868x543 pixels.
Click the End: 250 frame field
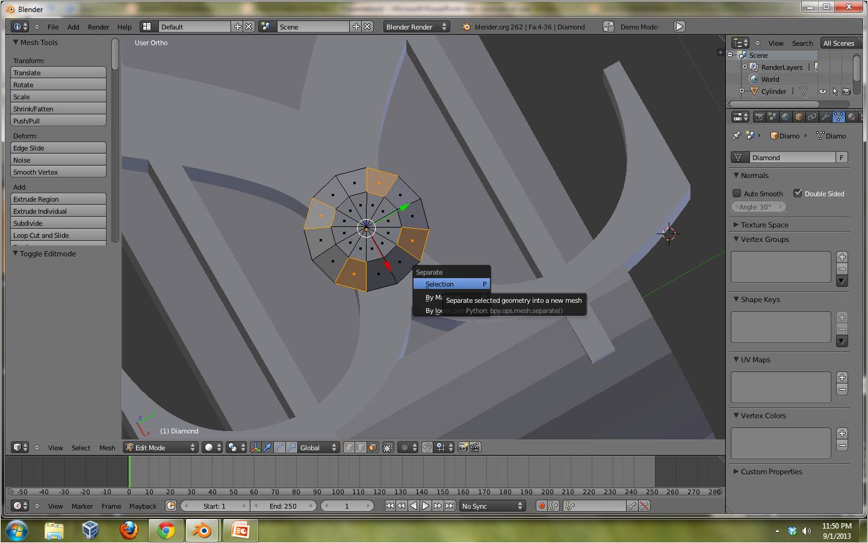pos(283,506)
